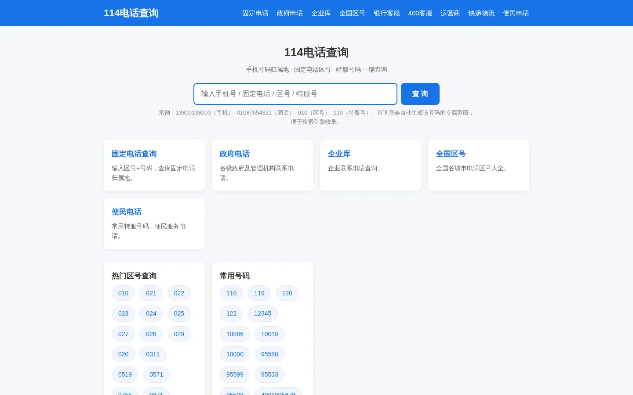Open the 400客服 navigation link

coord(420,13)
